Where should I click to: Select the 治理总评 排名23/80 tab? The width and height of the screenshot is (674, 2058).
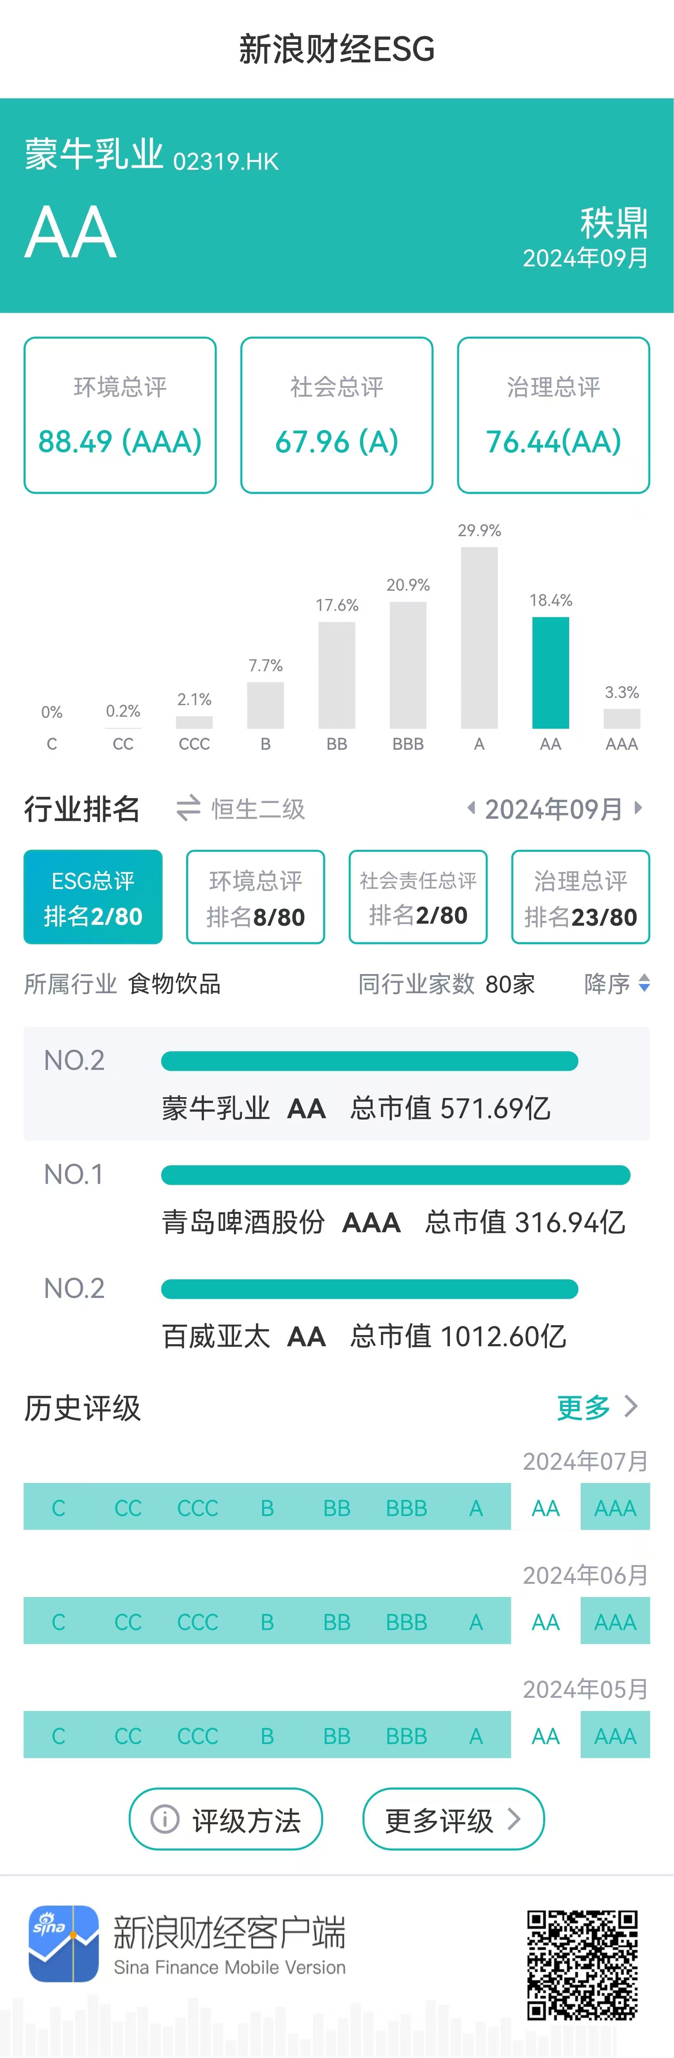pos(581,897)
